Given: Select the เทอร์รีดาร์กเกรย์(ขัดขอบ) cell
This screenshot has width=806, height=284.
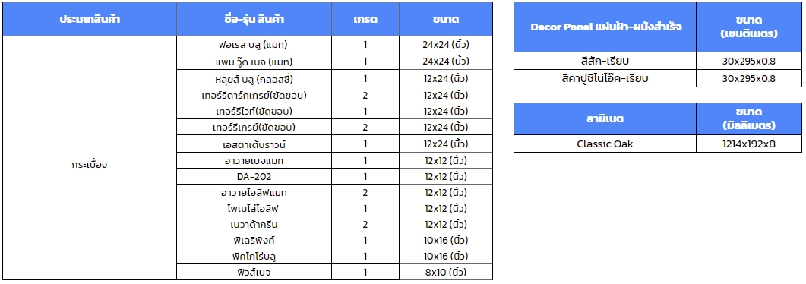Looking at the screenshot, I should point(254,95).
